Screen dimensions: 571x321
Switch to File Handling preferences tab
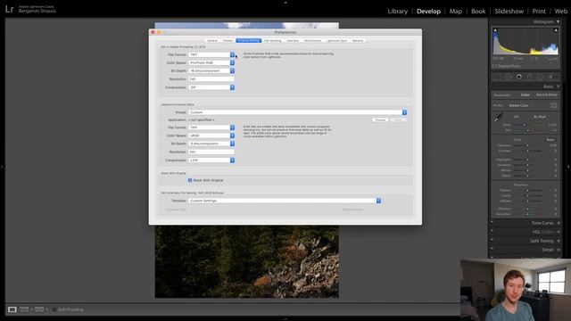click(272, 40)
